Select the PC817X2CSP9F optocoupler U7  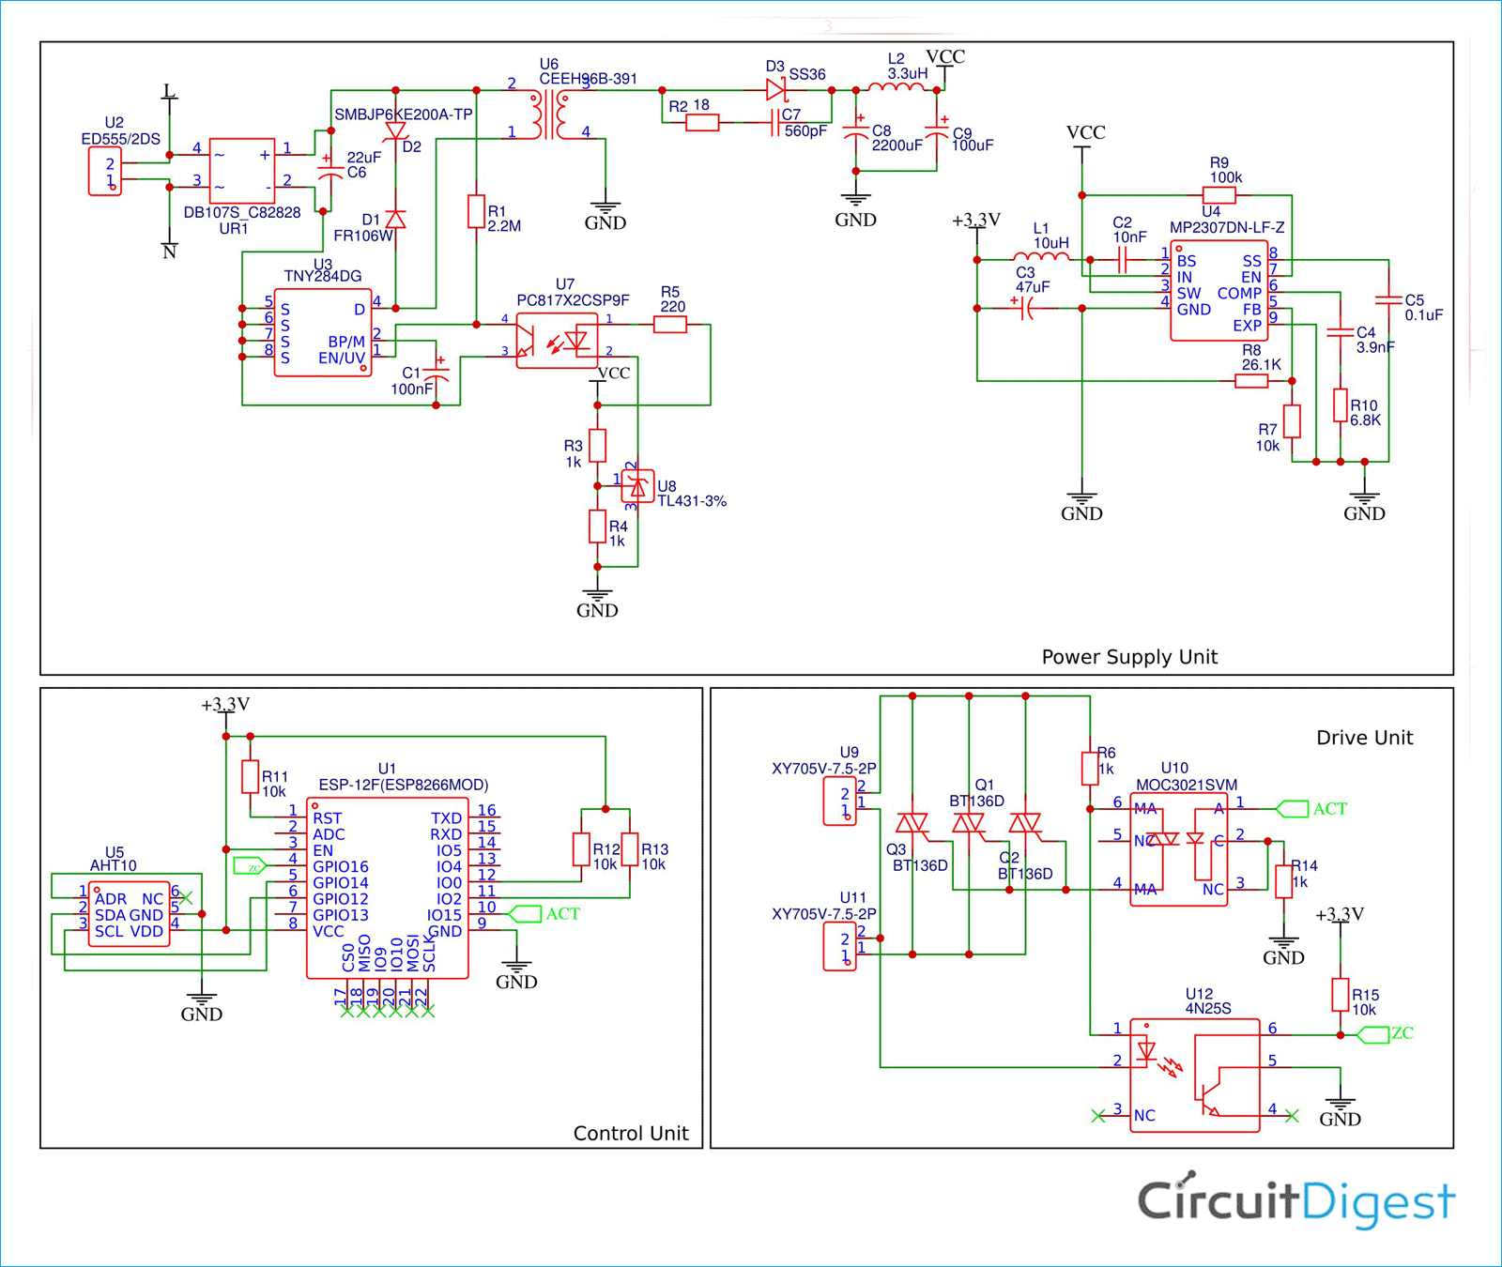pos(558,338)
